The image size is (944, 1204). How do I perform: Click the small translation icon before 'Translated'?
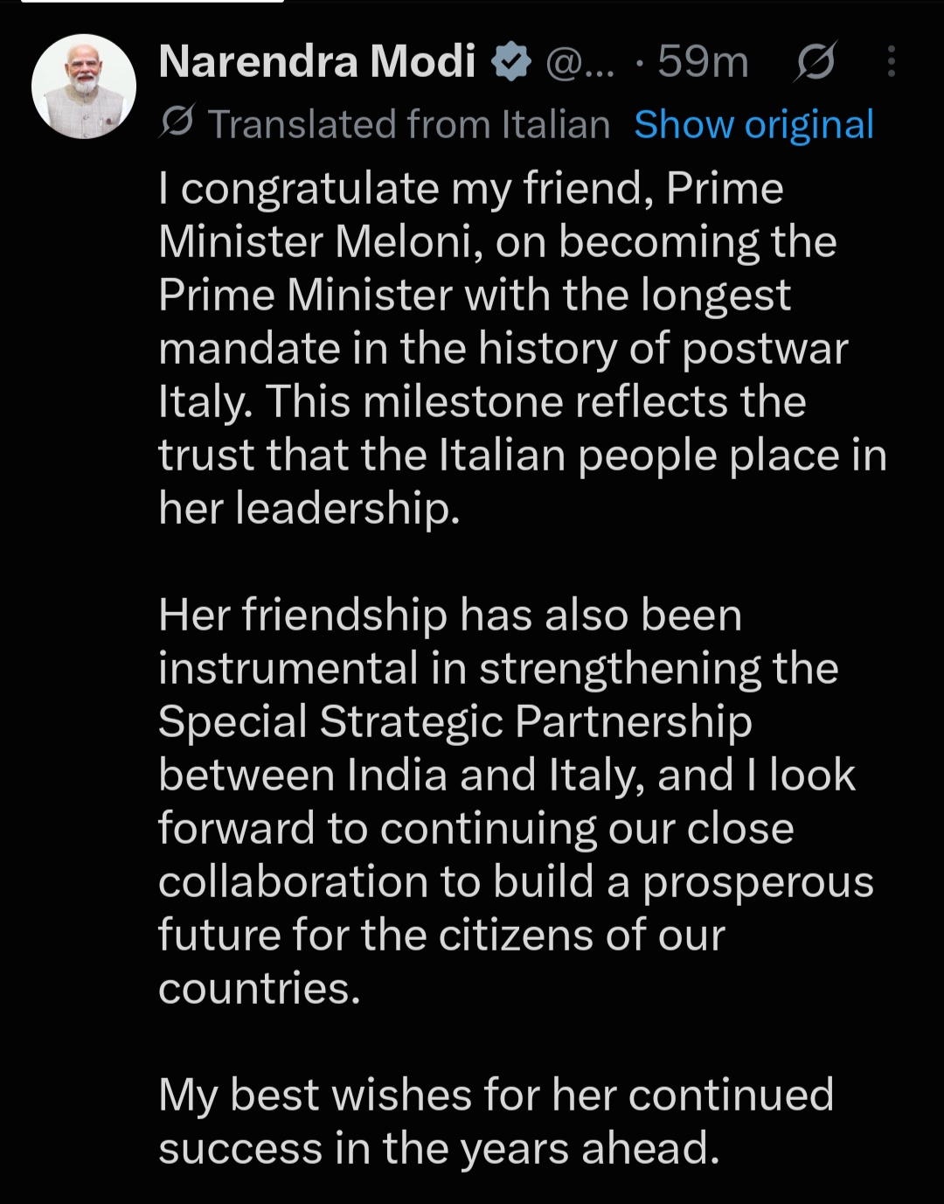point(177,123)
